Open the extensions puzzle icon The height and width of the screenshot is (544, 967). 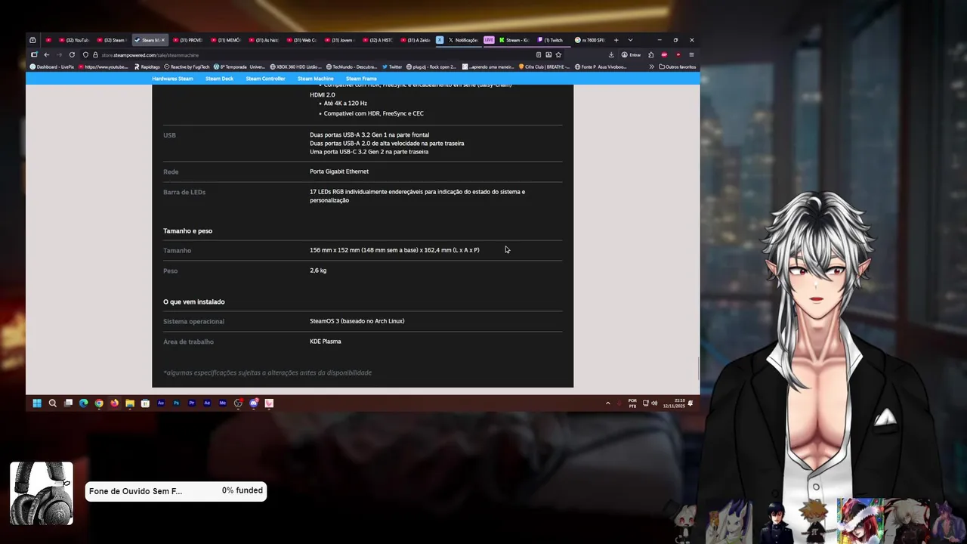click(x=651, y=54)
